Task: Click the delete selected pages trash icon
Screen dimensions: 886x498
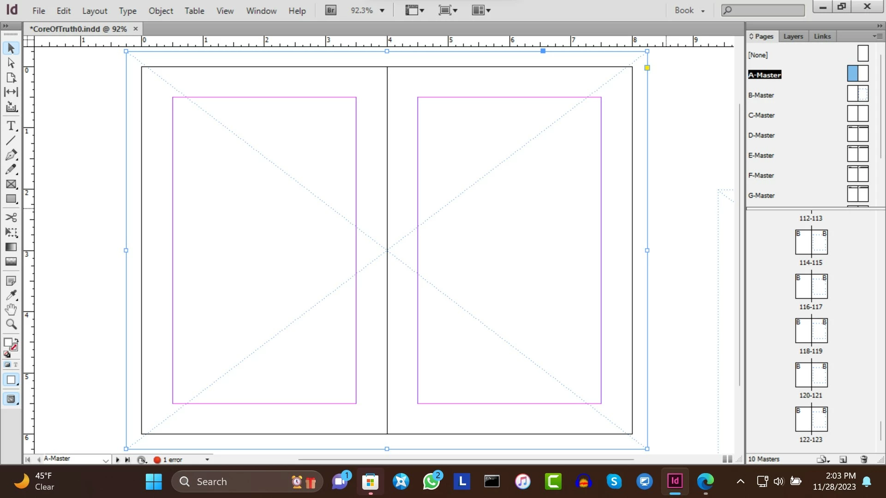Action: point(864,459)
